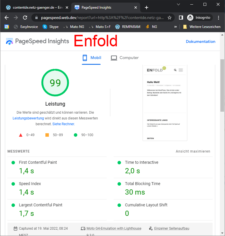Click the 99 performance score gauge
Image resolution: width=225 pixels, height=236 pixels.
[x=55, y=83]
